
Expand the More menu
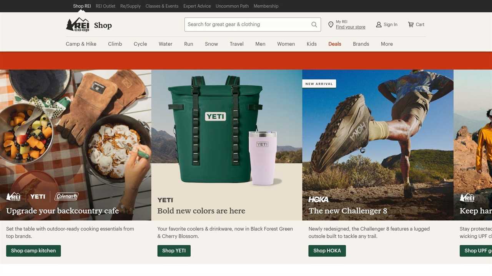[387, 44]
